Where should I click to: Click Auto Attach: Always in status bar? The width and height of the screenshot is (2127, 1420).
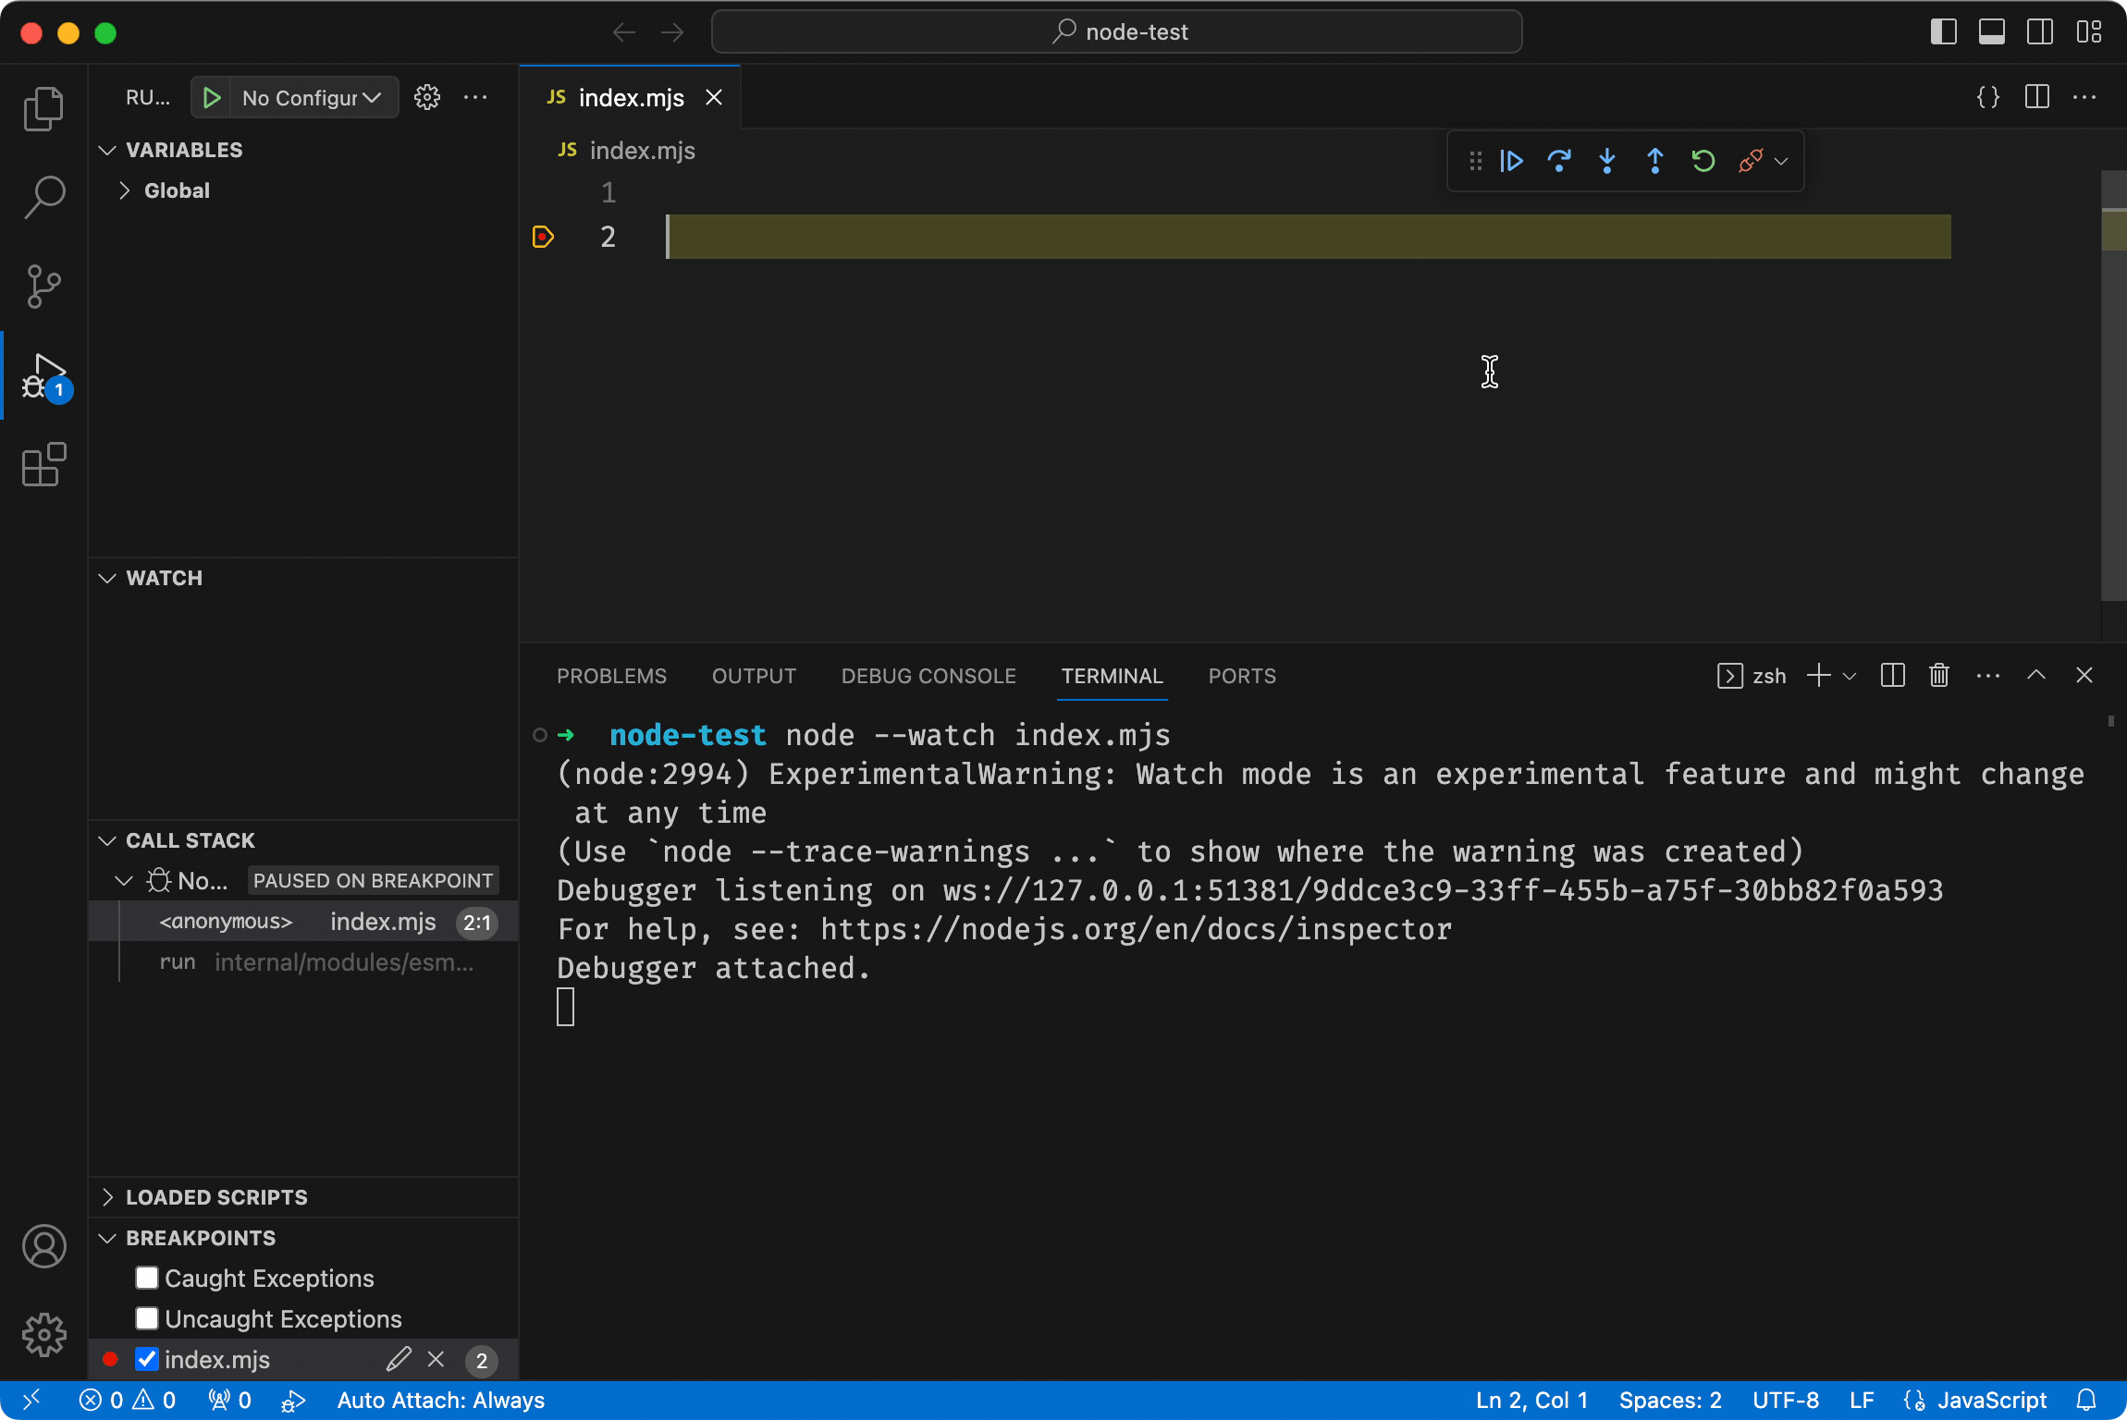(440, 1401)
